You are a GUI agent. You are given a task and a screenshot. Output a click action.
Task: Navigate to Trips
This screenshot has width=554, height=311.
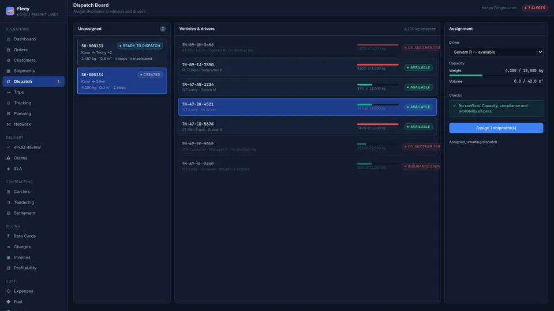pyautogui.click(x=33, y=92)
